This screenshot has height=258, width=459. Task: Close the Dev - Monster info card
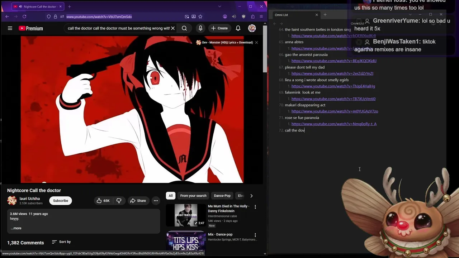[256, 42]
